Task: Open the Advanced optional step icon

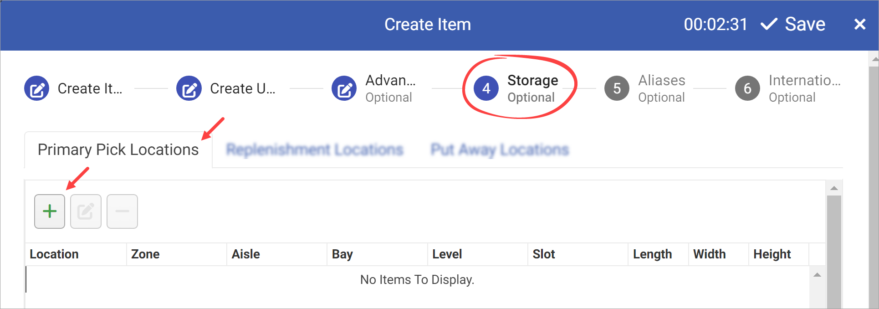Action: tap(344, 88)
